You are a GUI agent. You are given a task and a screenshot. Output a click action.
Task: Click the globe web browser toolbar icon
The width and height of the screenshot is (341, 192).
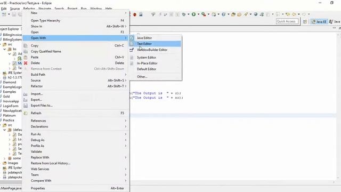(256, 14)
